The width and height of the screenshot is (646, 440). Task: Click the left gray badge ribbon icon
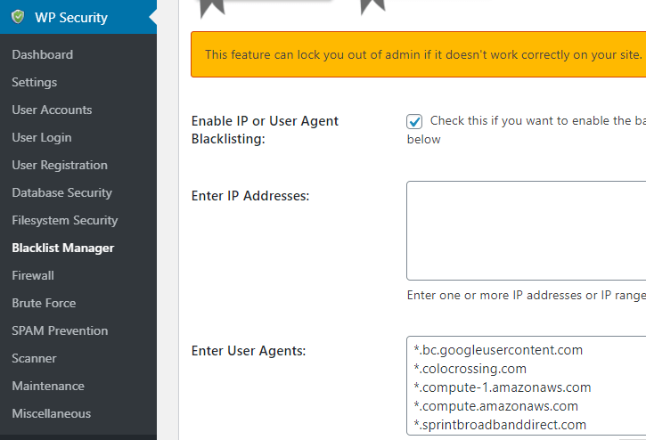[x=212, y=8]
